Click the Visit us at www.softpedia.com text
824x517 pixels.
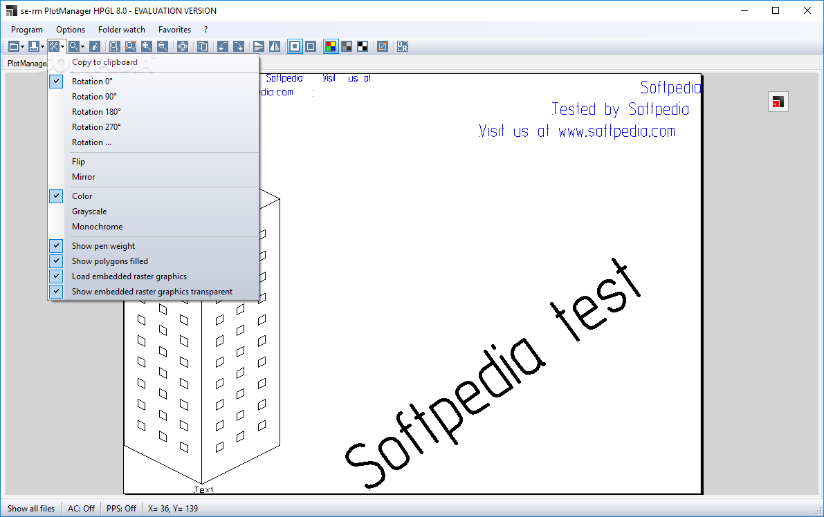(577, 131)
